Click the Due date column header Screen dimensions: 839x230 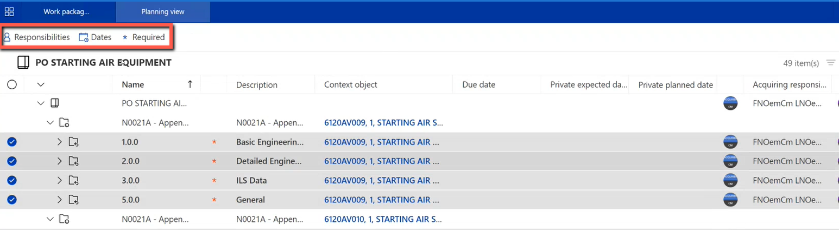[478, 84]
